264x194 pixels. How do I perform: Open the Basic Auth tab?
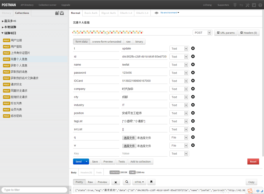pyautogui.click(x=91, y=13)
